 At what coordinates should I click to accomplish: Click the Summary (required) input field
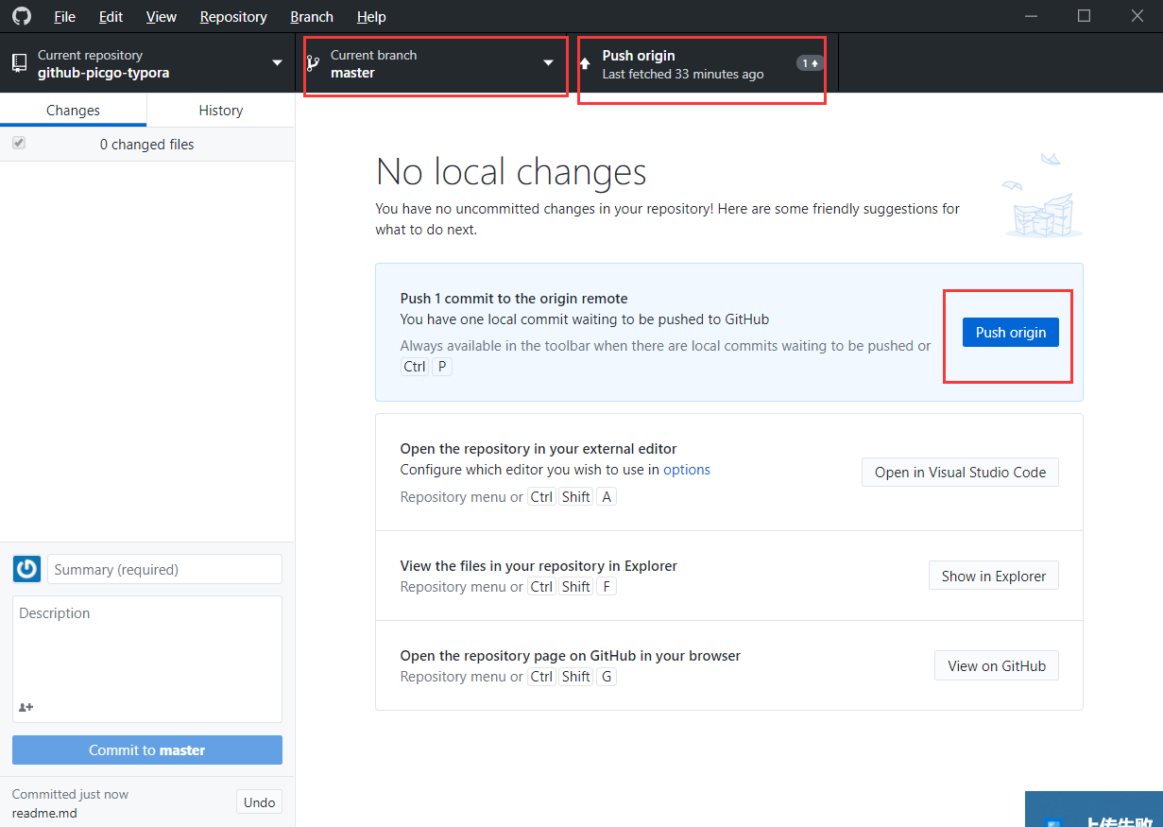(164, 569)
